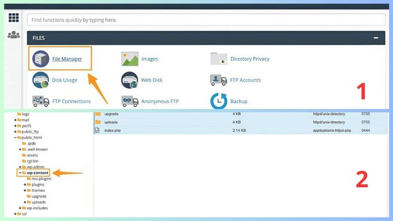Open the FTP Connections icon
Viewport: 393px width, 221px height.
coord(40,101)
